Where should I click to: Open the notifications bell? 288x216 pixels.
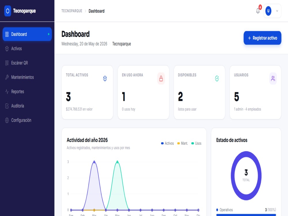click(258, 11)
